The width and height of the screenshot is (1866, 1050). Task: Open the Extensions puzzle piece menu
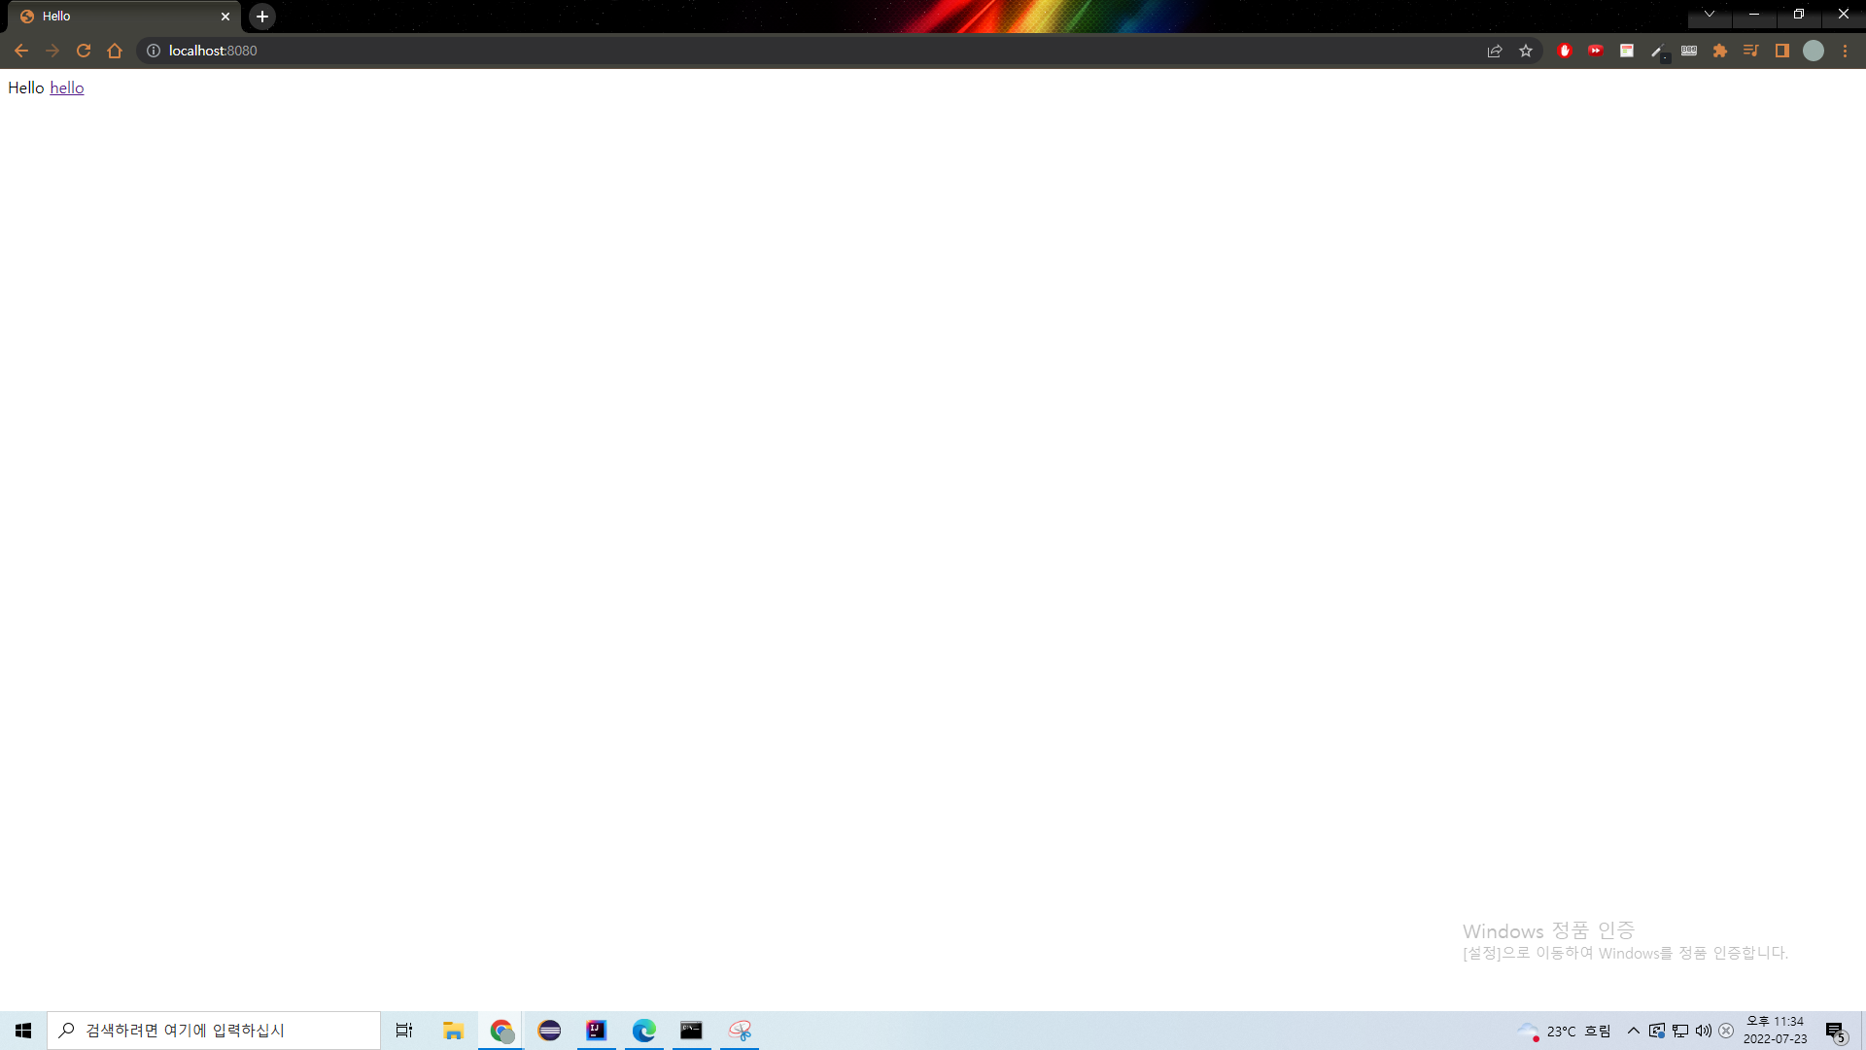[x=1720, y=51]
